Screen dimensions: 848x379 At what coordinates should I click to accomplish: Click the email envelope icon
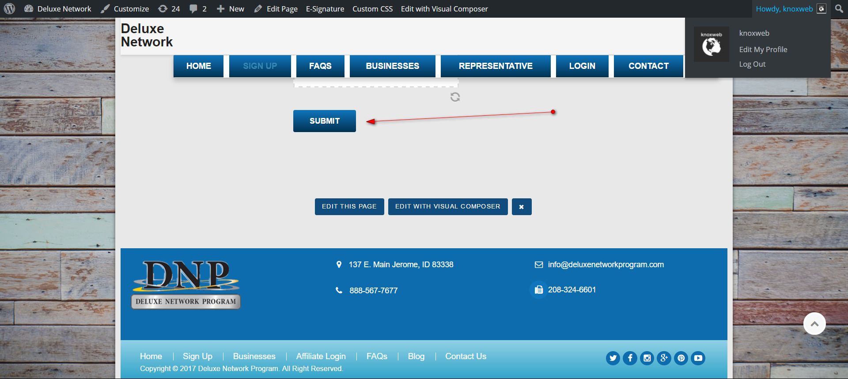click(x=539, y=265)
